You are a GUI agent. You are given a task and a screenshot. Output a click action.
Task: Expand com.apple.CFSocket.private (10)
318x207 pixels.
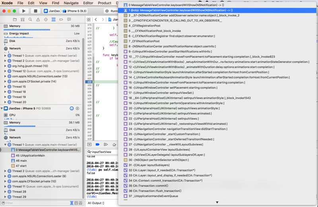pyautogui.click(x=5, y=181)
